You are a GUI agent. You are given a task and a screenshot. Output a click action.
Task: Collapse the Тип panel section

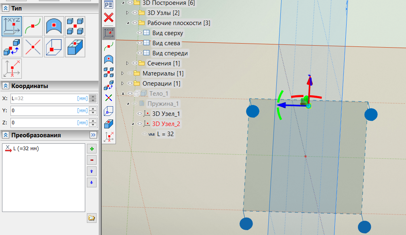(5, 8)
